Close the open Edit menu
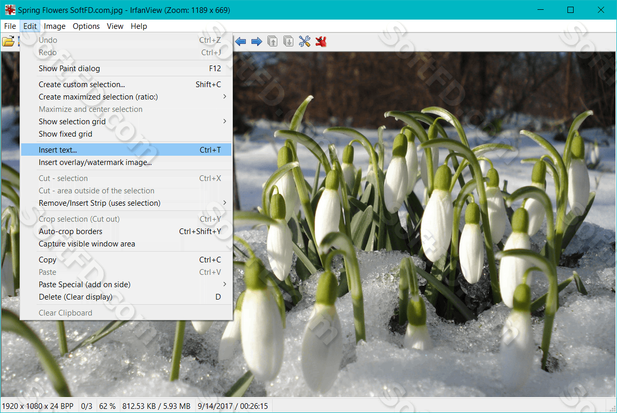Image resolution: width=617 pixels, height=413 pixels. 30,26
